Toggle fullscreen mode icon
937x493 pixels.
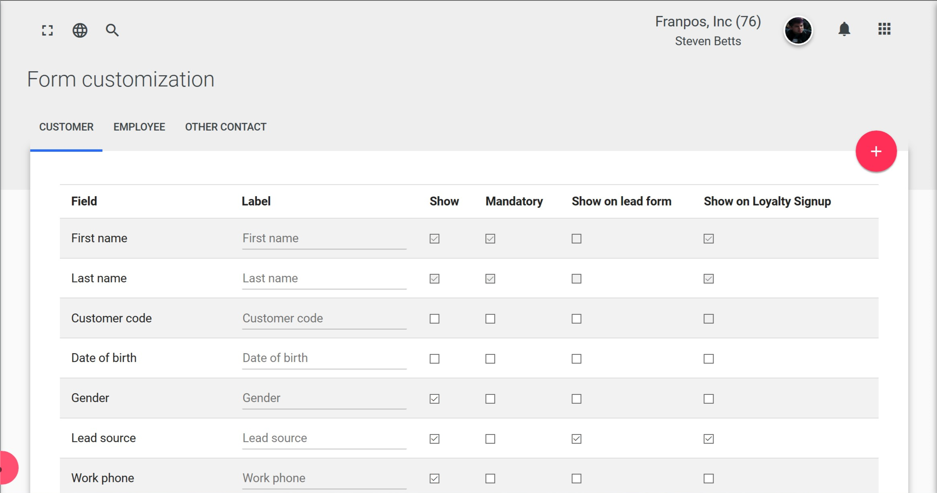pos(47,30)
